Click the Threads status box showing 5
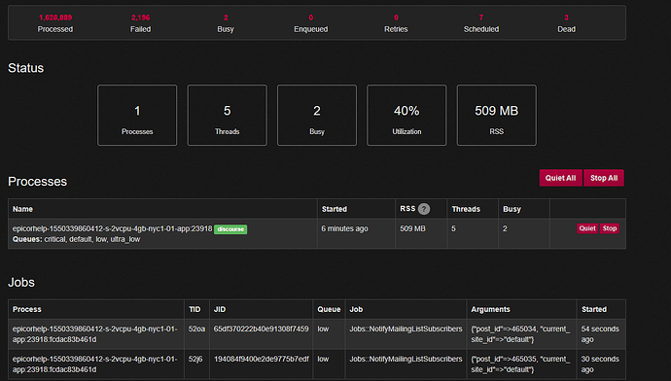The image size is (671, 381). (227, 115)
